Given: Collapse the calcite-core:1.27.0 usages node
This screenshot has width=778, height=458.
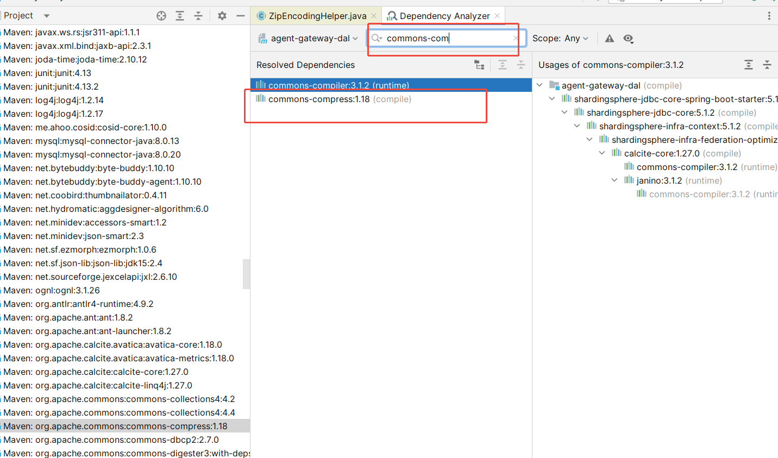Looking at the screenshot, I should point(602,153).
